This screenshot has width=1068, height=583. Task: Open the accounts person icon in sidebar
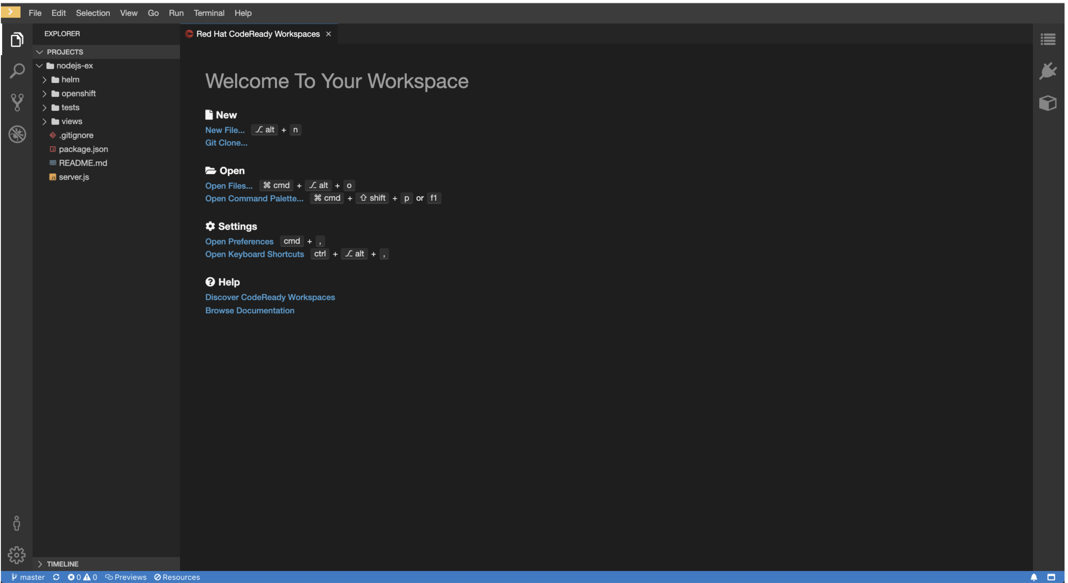[17, 523]
